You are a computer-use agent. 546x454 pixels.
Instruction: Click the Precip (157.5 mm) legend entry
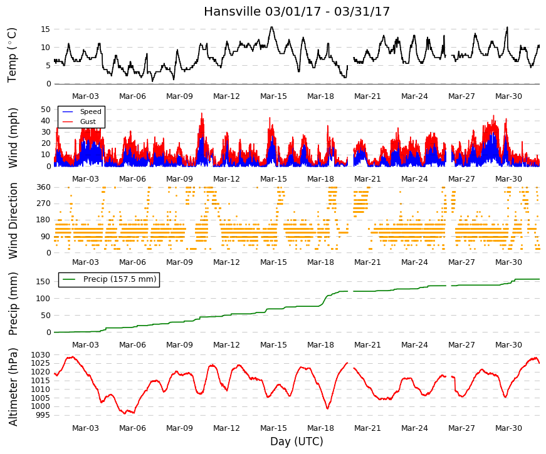pyautogui.click(x=109, y=279)
